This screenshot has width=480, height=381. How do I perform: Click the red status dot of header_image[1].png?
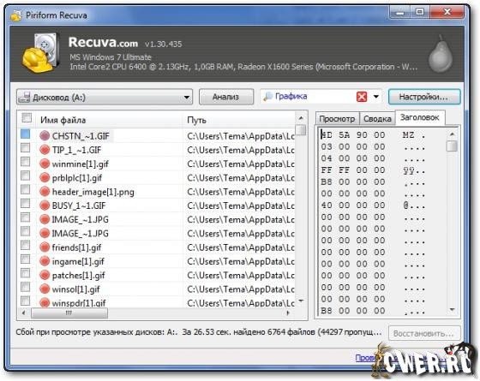pos(45,192)
